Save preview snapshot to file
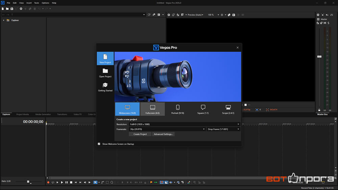This screenshot has width=338, height=190. pos(234,15)
